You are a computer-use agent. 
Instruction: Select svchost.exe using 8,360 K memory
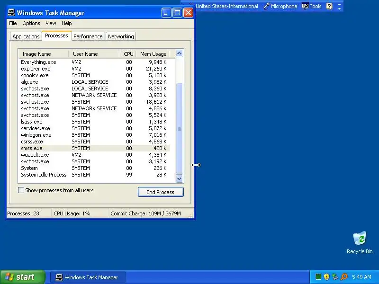[x=94, y=89]
